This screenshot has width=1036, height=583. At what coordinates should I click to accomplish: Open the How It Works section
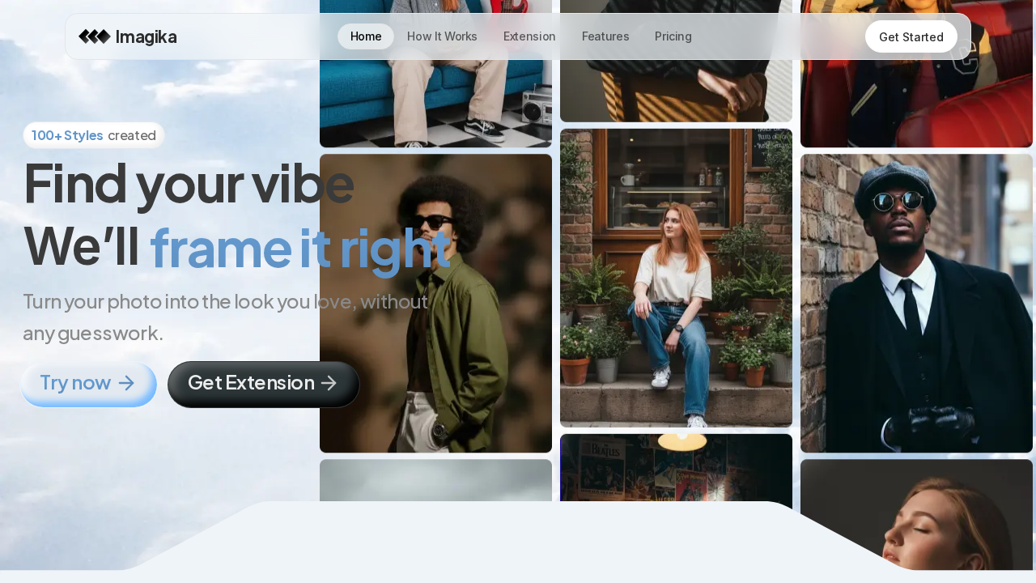point(442,36)
